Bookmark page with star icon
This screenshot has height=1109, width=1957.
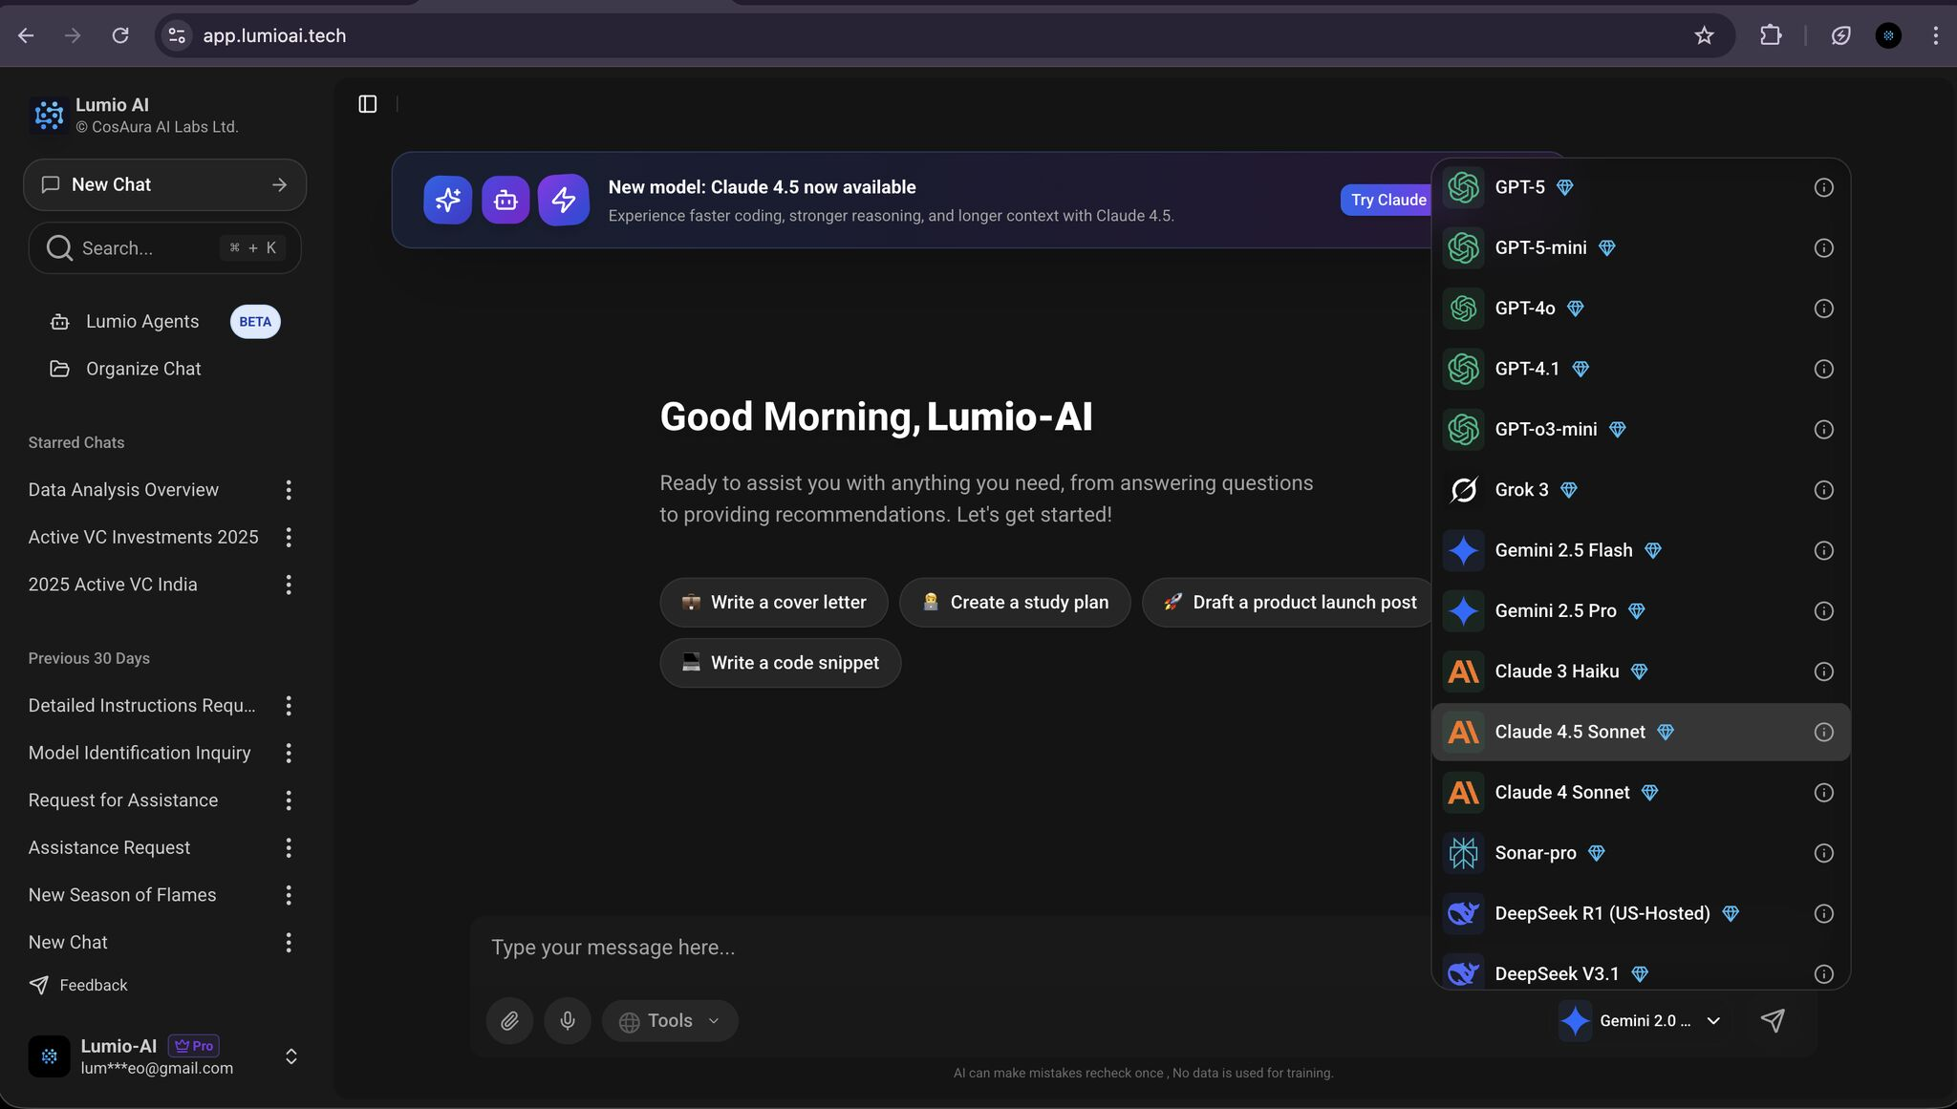[x=1704, y=35]
